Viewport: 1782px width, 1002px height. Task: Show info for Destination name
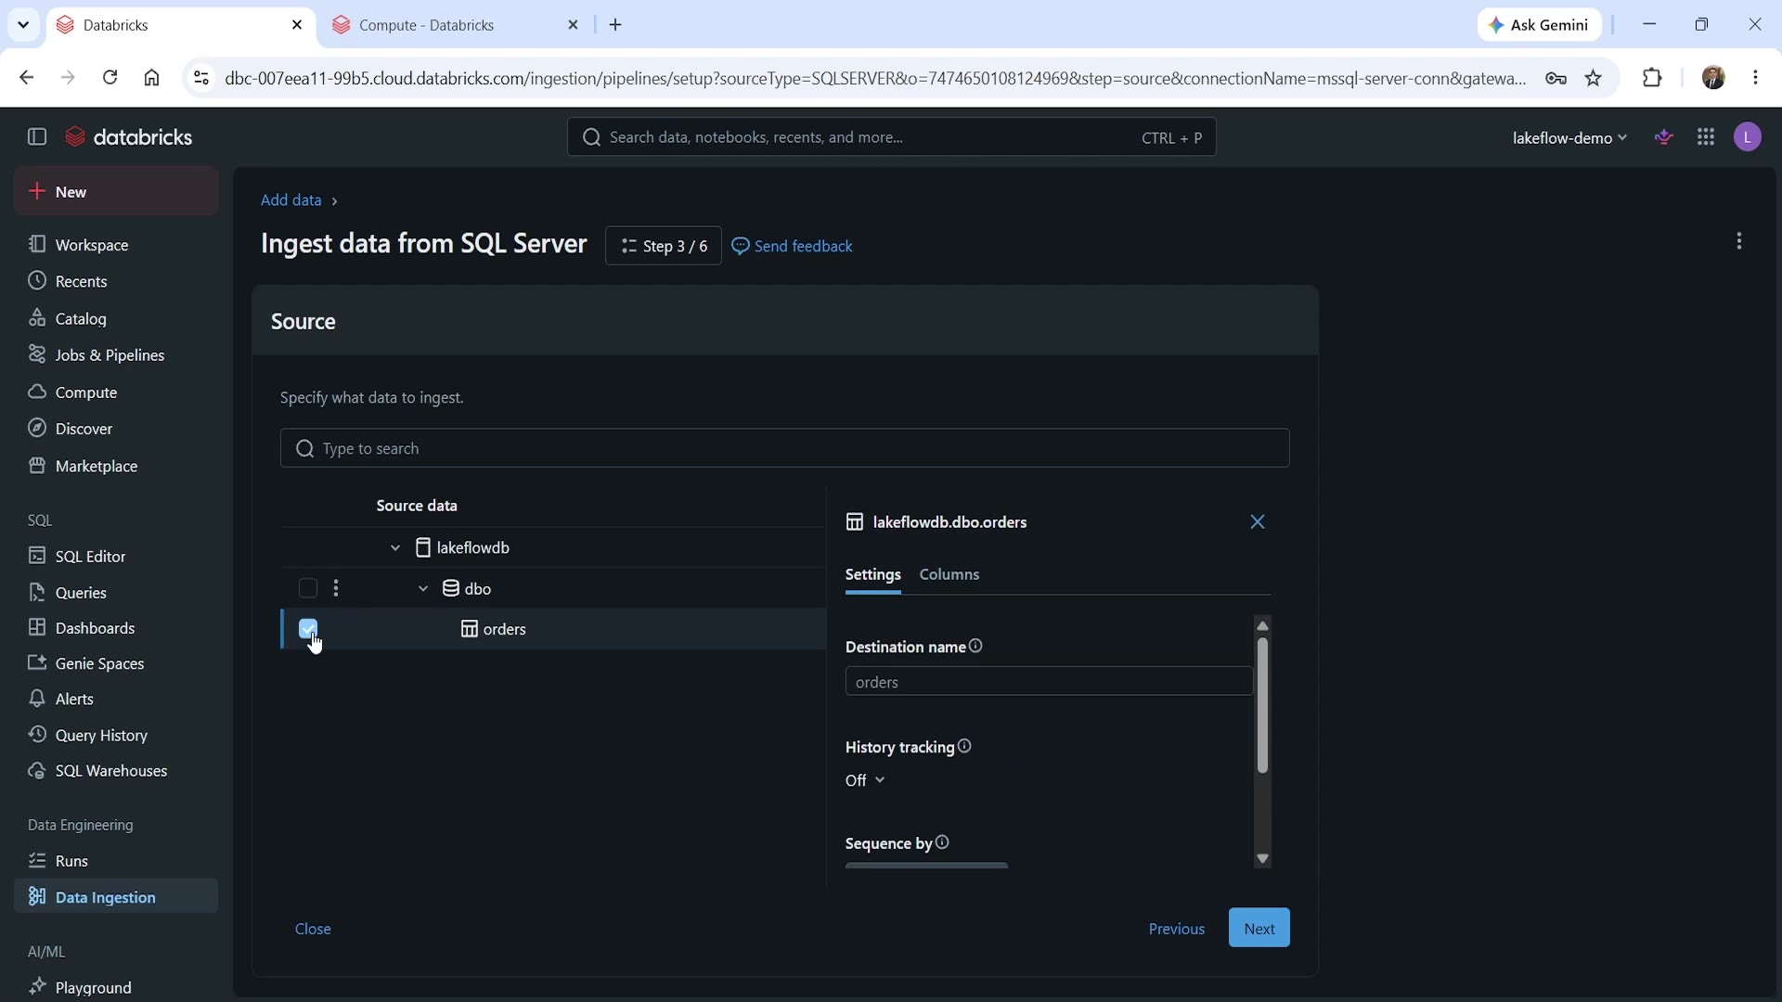(976, 647)
